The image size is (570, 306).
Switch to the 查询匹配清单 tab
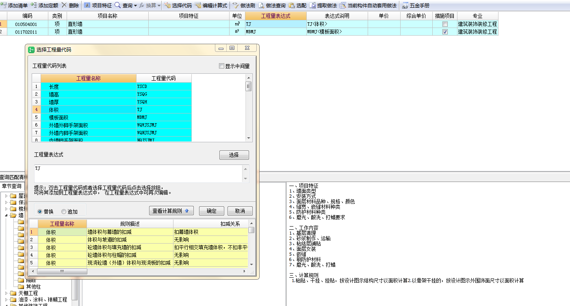[13, 177]
